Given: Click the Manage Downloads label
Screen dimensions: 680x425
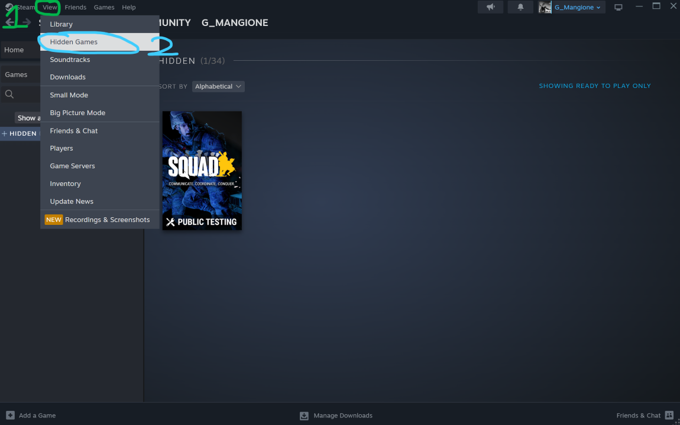Looking at the screenshot, I should 342,416.
